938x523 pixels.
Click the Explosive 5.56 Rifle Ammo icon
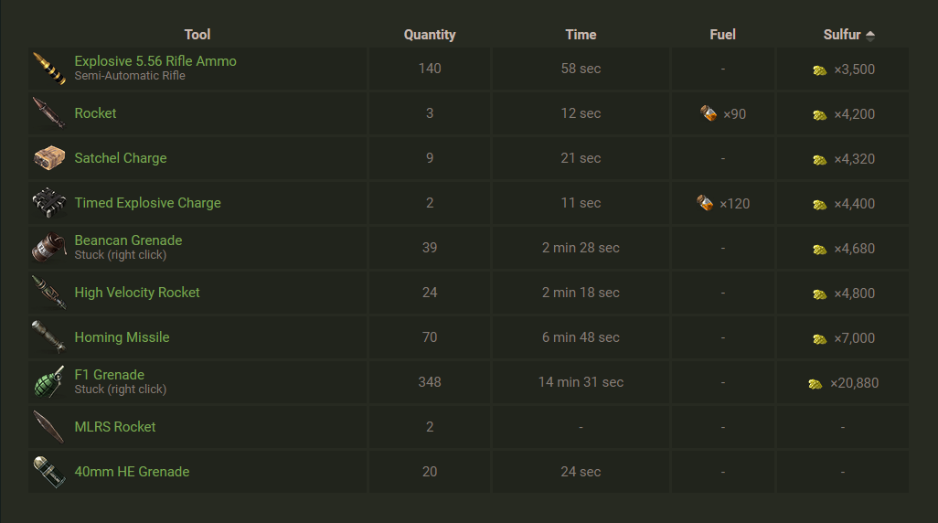[x=48, y=69]
